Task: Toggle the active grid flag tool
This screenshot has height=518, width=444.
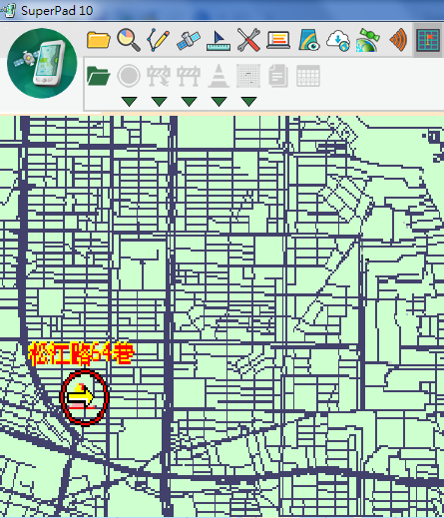Action: [428, 40]
